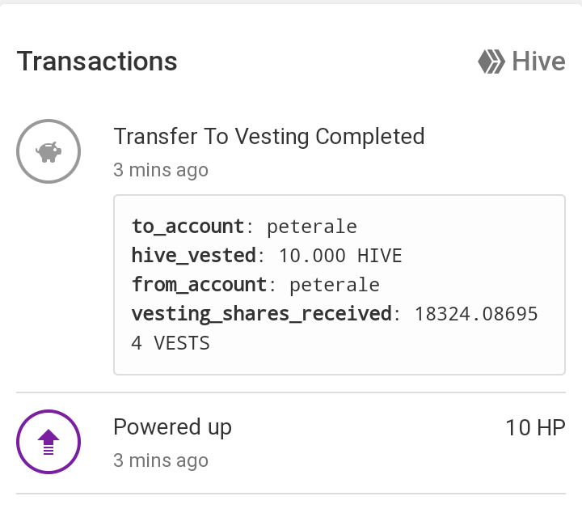Click the purple power-up arrow icon
Viewport: 582px width, 509px height.
48,442
